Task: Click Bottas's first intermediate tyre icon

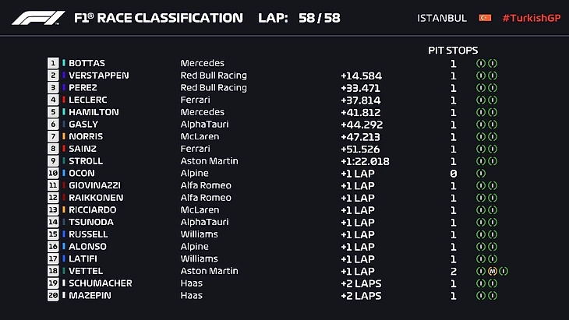Action: [481, 63]
